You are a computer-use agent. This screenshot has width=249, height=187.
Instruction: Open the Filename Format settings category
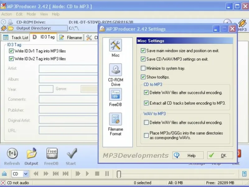coord(115,119)
